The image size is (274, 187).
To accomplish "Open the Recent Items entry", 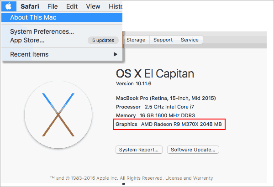I will point(62,54).
